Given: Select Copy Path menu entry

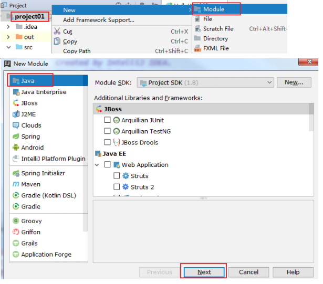Looking at the screenshot, I should [x=122, y=51].
